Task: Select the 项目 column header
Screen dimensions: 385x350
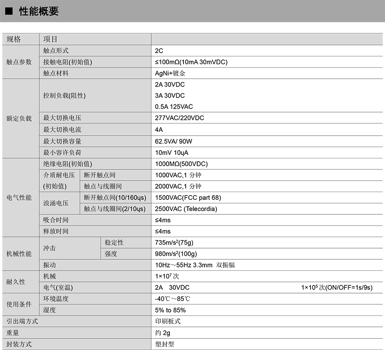Action: [x=50, y=39]
